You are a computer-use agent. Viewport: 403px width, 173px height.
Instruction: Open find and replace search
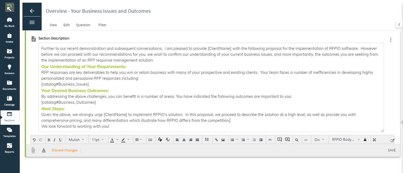(x=297, y=140)
